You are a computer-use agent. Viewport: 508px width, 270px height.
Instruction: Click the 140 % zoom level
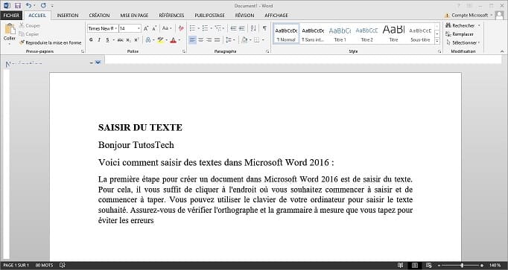495,265
